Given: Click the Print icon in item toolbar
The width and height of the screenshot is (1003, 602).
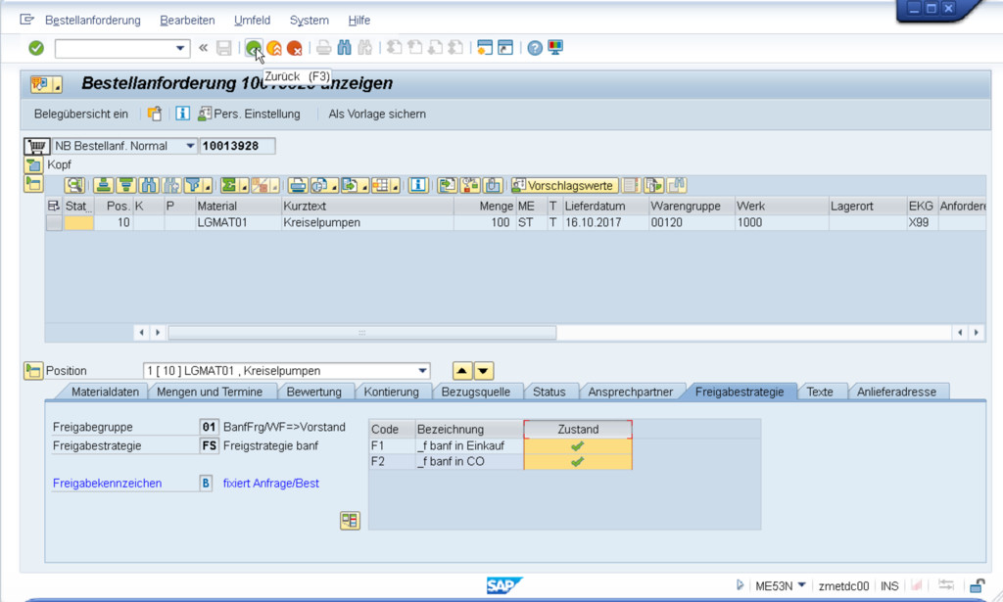Looking at the screenshot, I should tap(298, 185).
